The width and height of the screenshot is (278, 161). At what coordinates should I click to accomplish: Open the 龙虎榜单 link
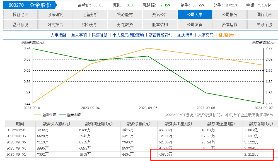point(185,35)
